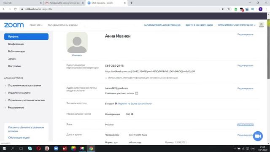Open Chrome from the taskbar
Viewport: 270px width, 152px height.
91,148
